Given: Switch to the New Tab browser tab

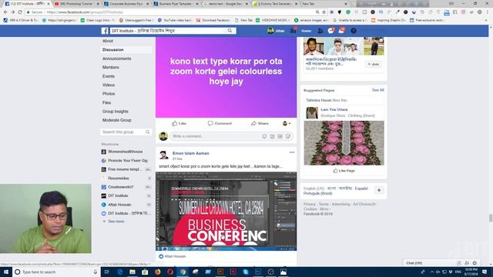Looking at the screenshot, I should pos(324,4).
